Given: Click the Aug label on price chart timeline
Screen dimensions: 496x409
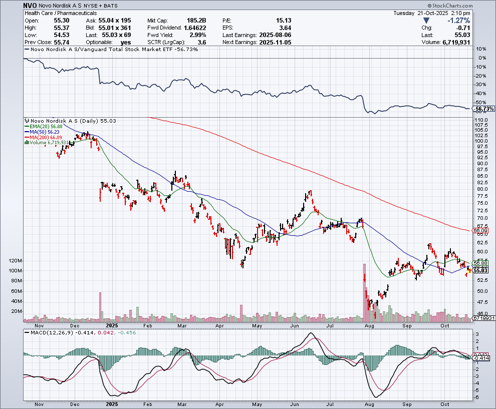Looking at the screenshot, I should click(x=370, y=325).
